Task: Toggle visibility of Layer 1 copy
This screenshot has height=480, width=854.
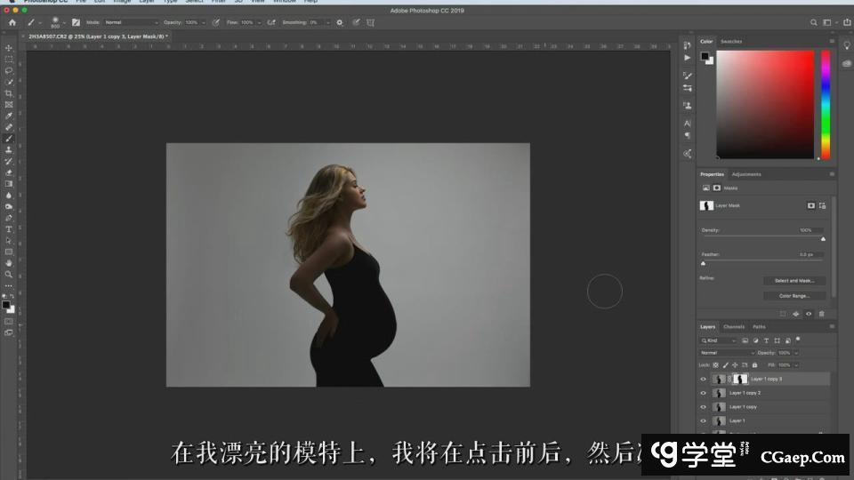Action: (703, 407)
